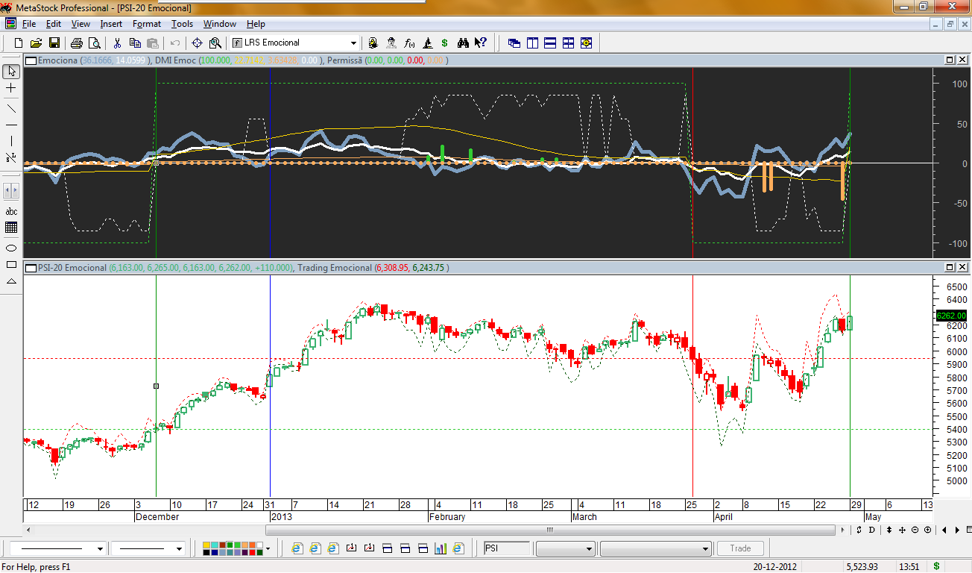Viewport: 972px width, 573px height.
Task: Pick the horizontal line tool
Action: tap(11, 125)
